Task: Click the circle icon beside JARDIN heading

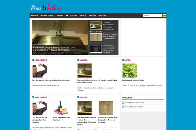Action: pyautogui.click(x=123, y=60)
